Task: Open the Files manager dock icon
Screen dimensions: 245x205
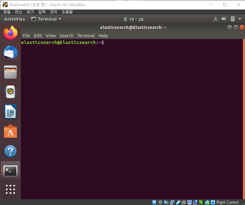Action: tap(10, 72)
